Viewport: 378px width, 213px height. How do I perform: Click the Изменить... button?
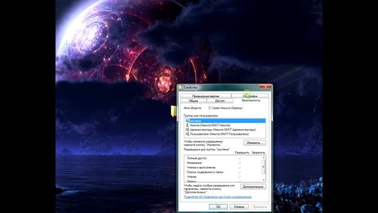(255, 143)
